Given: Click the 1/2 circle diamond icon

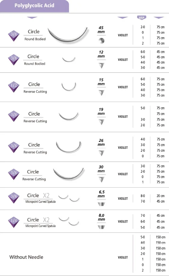Looking at the screenshot, I should 14,87.
